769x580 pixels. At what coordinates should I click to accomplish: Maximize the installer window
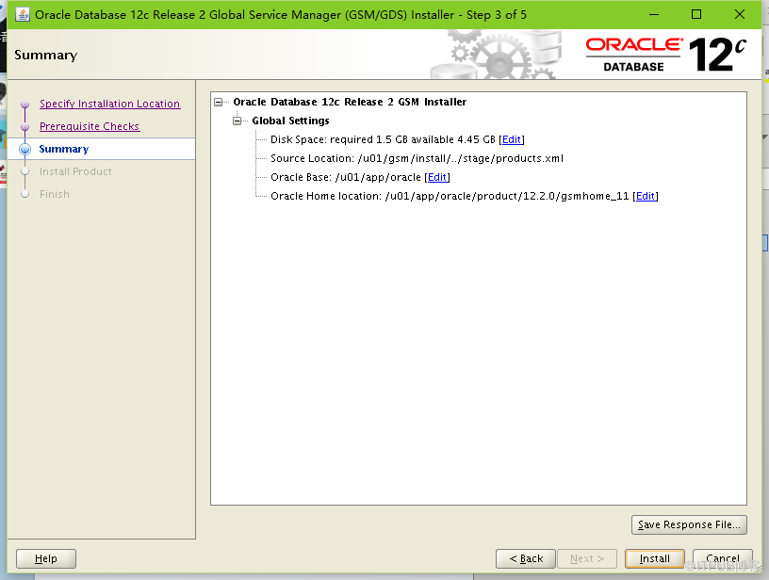click(695, 15)
